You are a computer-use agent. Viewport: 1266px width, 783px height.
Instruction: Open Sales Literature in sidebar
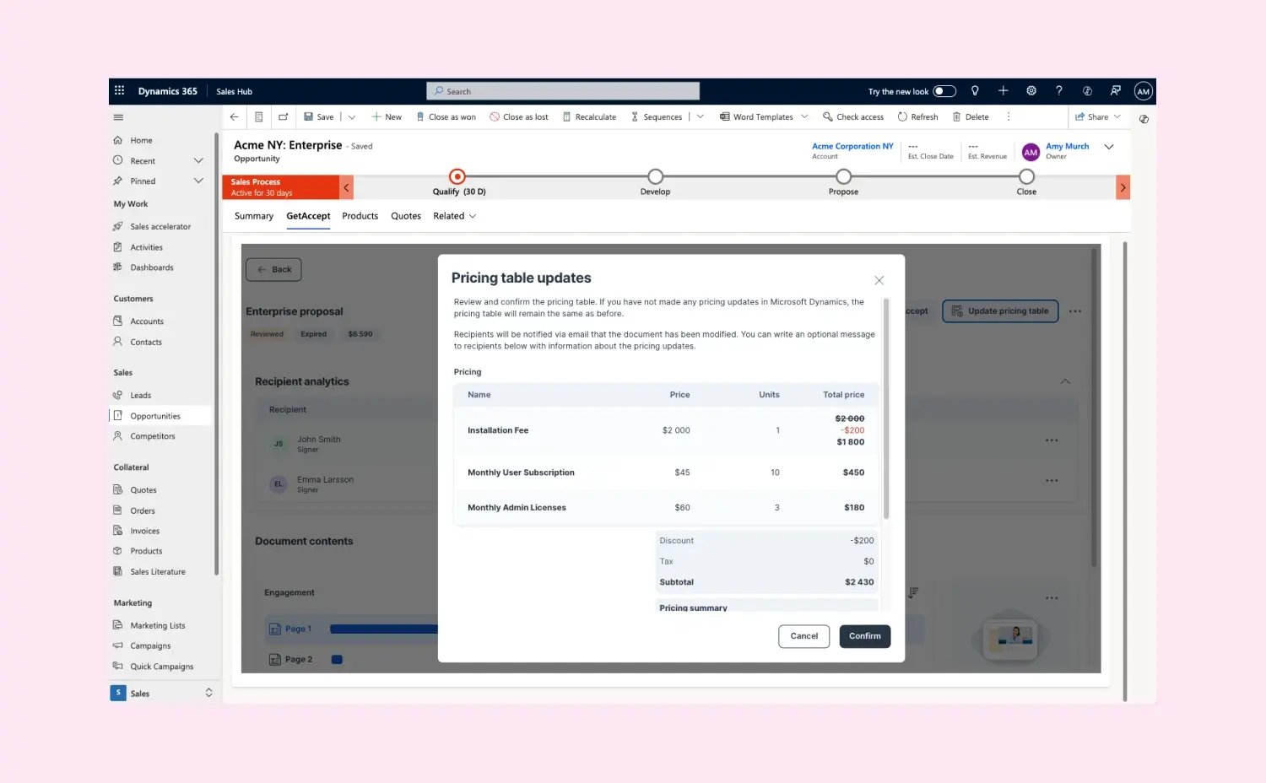click(x=158, y=572)
